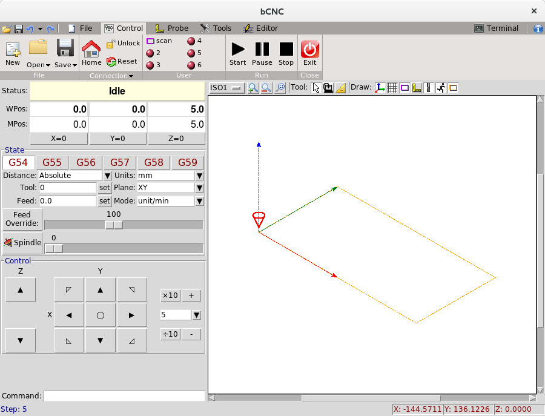Start the g-code run
The image size is (545, 416).
tap(238, 53)
